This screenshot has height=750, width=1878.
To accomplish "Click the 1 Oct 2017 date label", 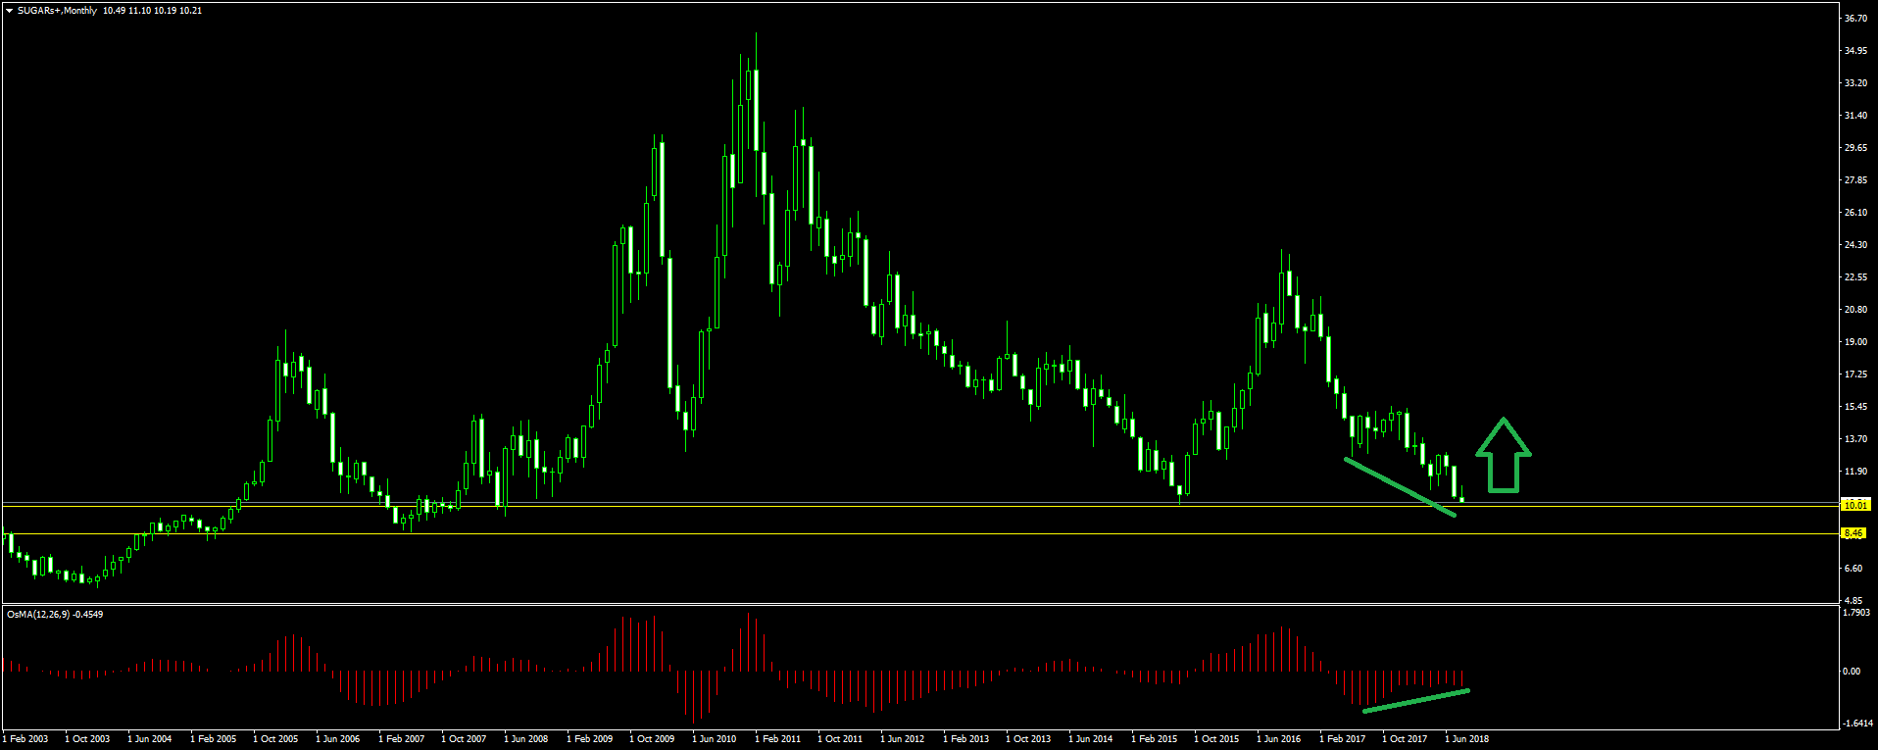I will (x=1406, y=739).
